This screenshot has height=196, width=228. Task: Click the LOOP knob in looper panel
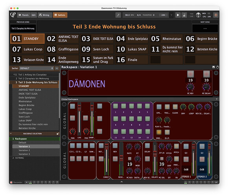[x=191, y=107]
